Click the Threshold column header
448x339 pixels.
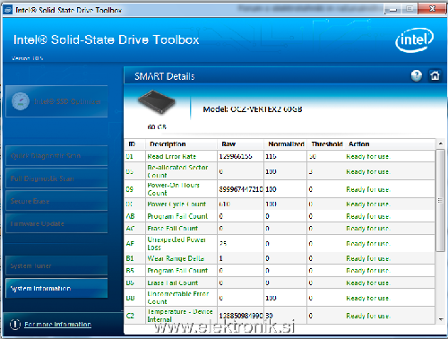(x=326, y=144)
